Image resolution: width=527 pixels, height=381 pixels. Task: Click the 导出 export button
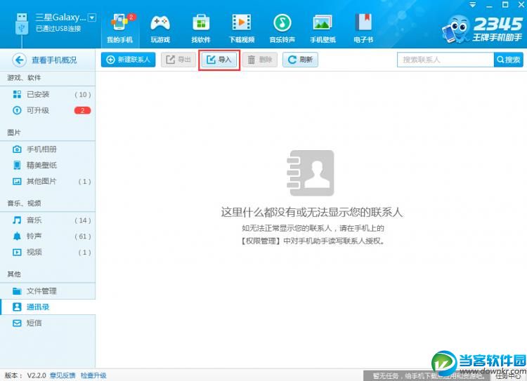pos(178,60)
